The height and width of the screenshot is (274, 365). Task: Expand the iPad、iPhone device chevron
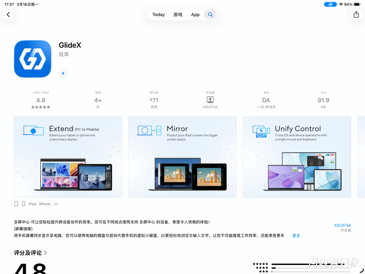pyautogui.click(x=56, y=204)
